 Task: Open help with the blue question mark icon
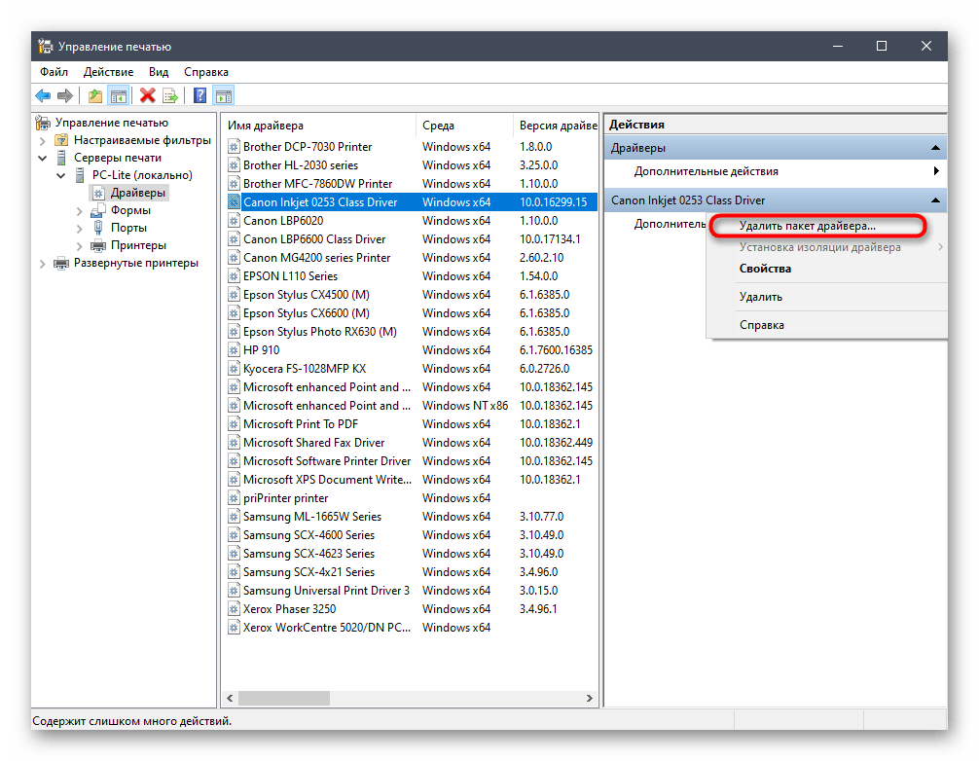click(x=199, y=95)
